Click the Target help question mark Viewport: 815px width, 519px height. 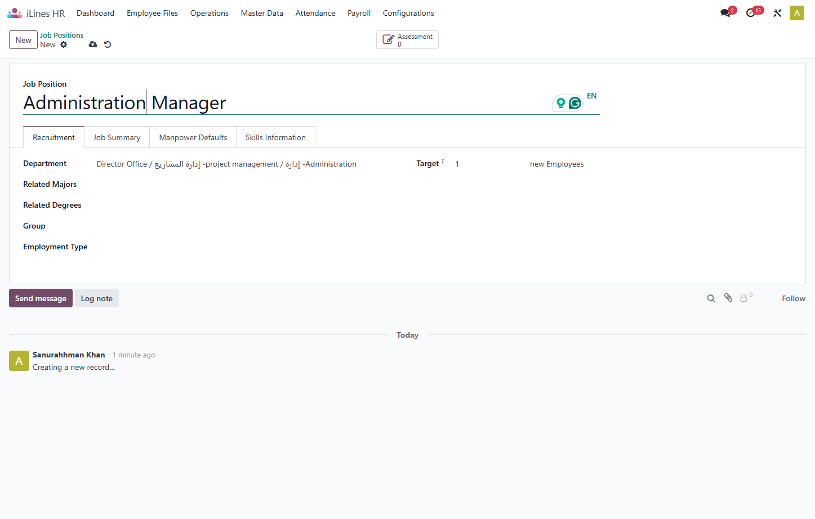click(x=443, y=161)
